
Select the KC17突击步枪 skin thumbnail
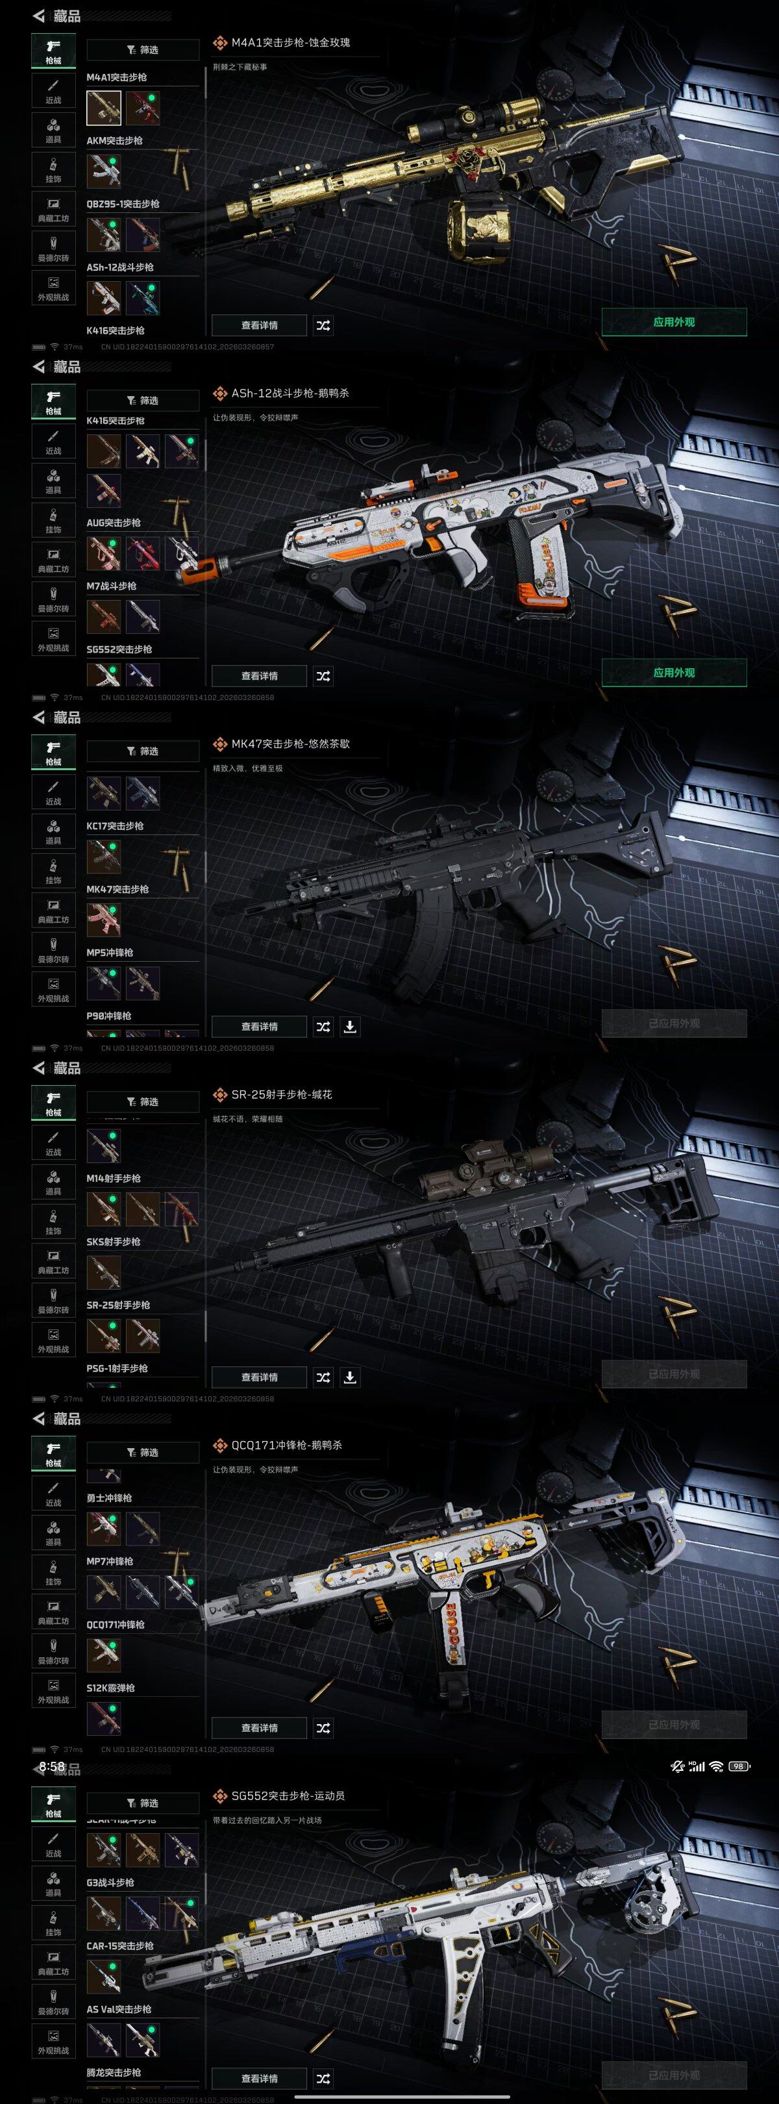[x=104, y=856]
